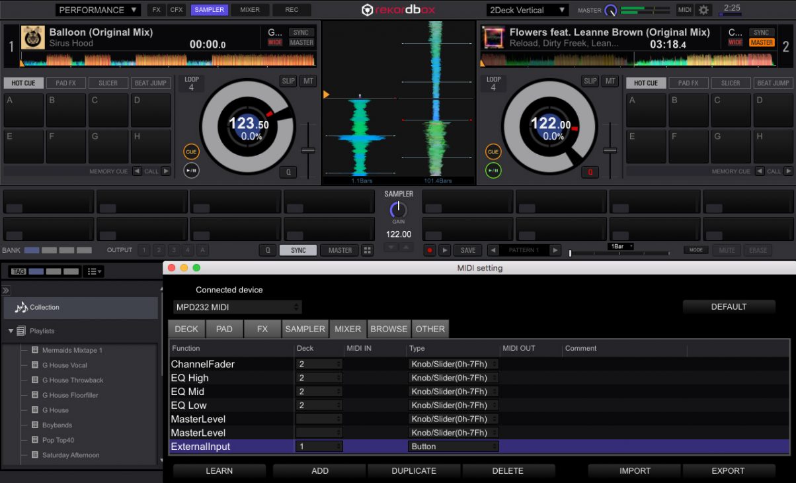Click DEFAULT to reset MIDI mappings
The height and width of the screenshot is (483, 796).
tap(729, 306)
